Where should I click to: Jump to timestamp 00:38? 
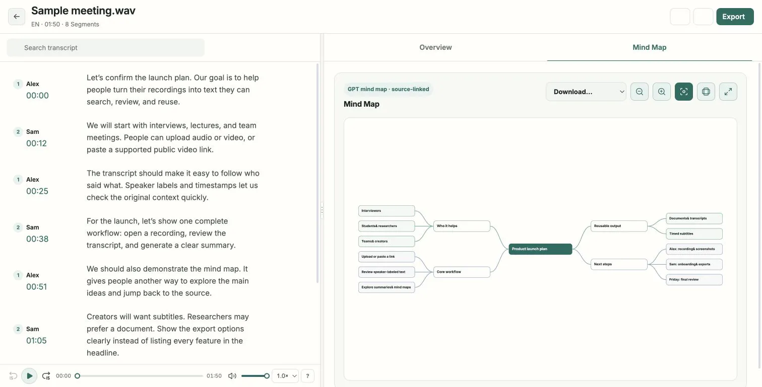37,239
